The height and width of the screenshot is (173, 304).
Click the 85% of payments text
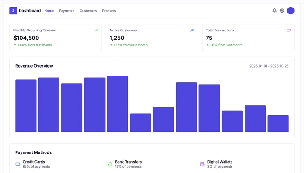(x=36, y=167)
